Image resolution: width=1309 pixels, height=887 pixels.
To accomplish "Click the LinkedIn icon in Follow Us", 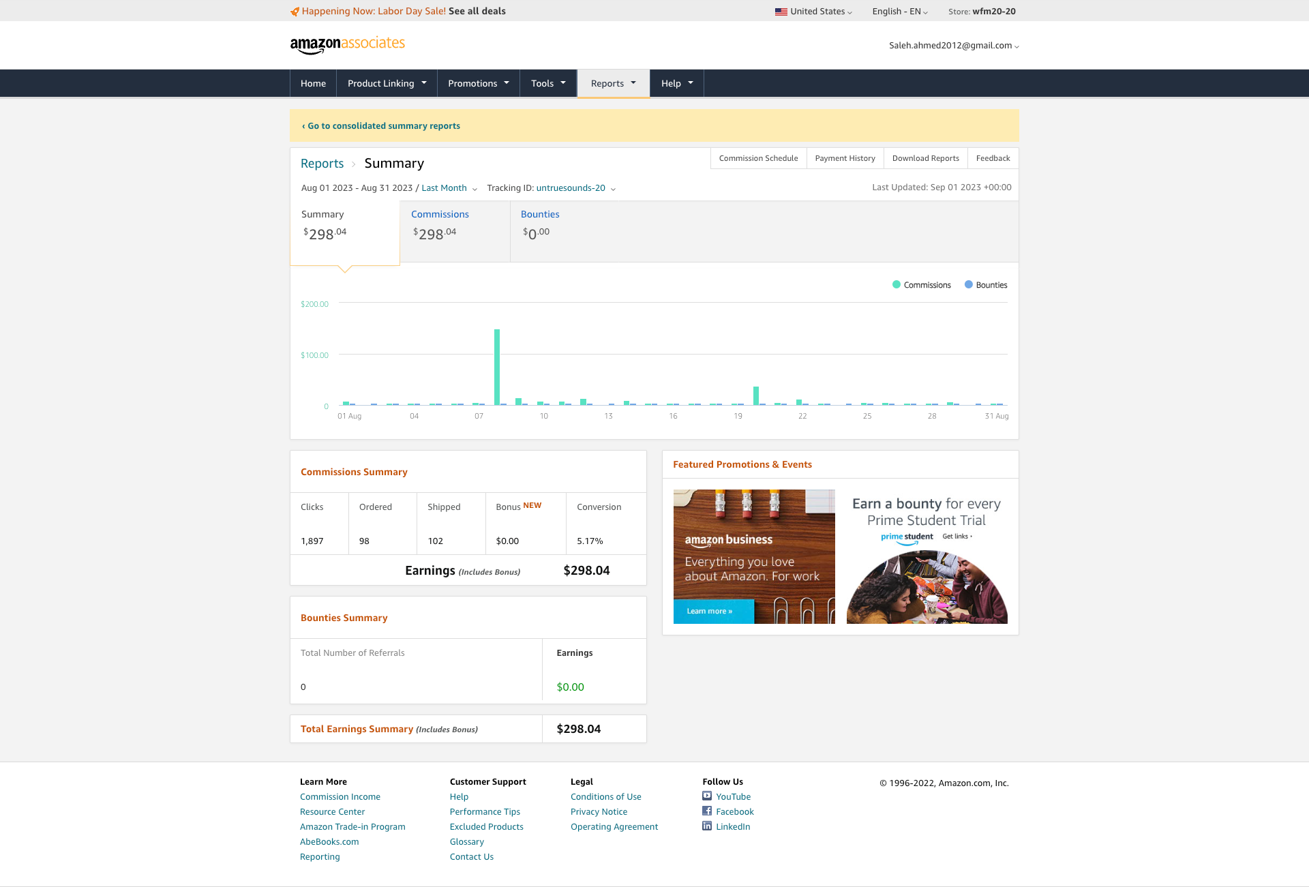I will [x=707, y=826].
